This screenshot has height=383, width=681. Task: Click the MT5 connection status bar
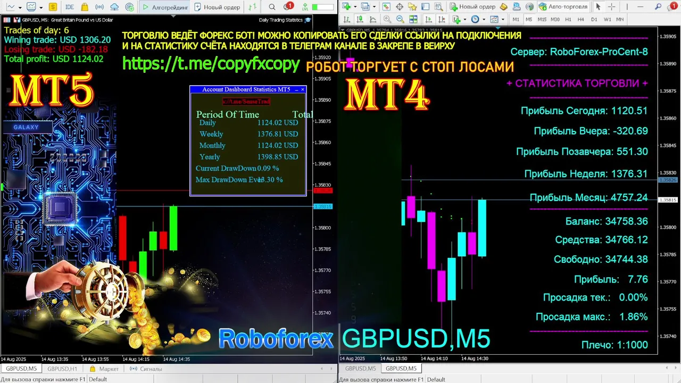tap(322, 7)
